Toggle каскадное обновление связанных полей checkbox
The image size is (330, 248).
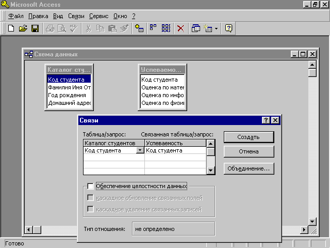pyautogui.click(x=90, y=198)
